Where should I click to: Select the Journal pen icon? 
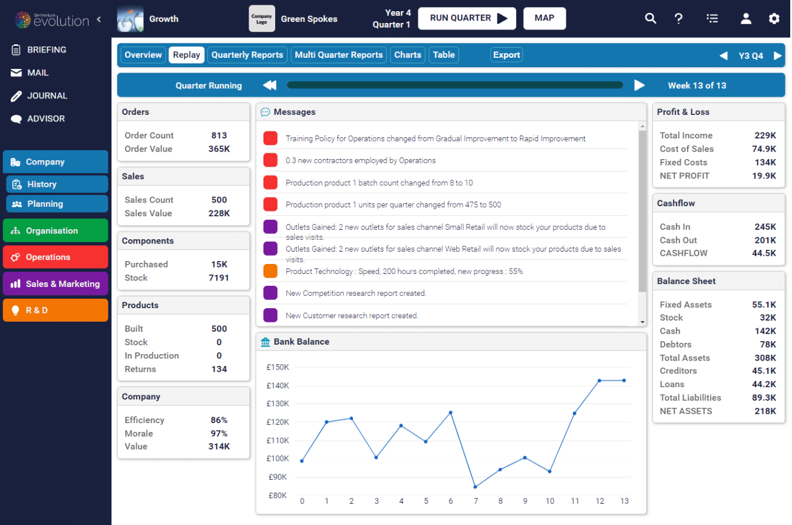pos(16,95)
